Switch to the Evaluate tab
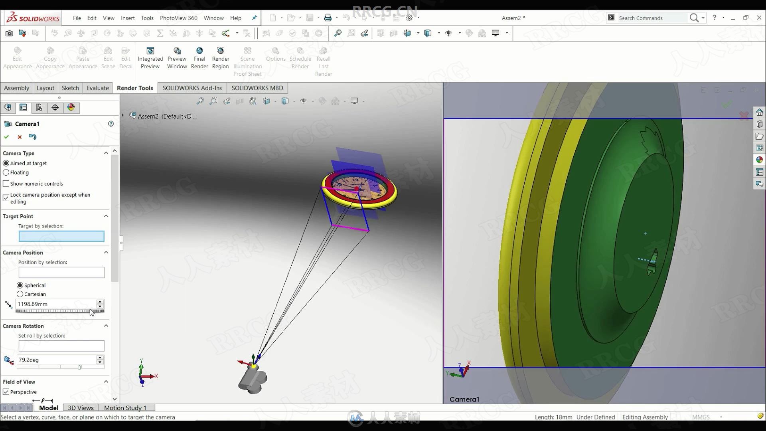Image resolution: width=766 pixels, height=431 pixels. pos(97,88)
